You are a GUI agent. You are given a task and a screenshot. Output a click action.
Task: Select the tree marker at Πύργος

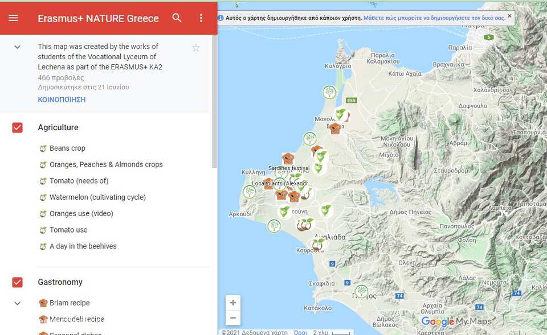point(361,291)
